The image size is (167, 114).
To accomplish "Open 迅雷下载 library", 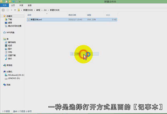I will click(12, 55).
